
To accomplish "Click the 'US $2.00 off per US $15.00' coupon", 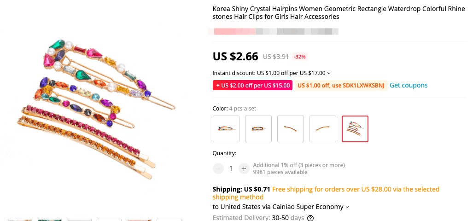I will 252,85.
